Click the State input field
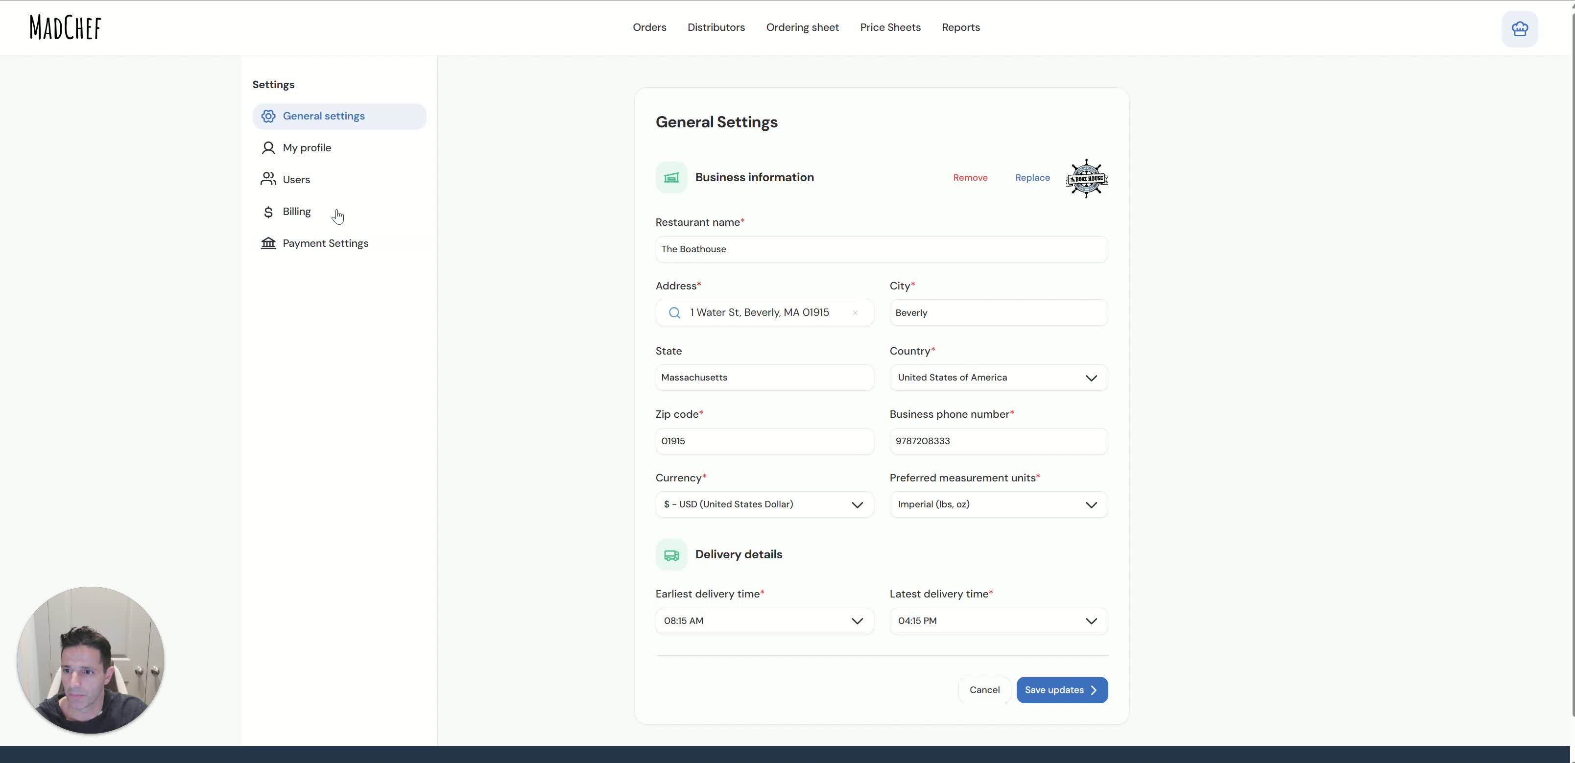The image size is (1575, 763). tap(764, 378)
